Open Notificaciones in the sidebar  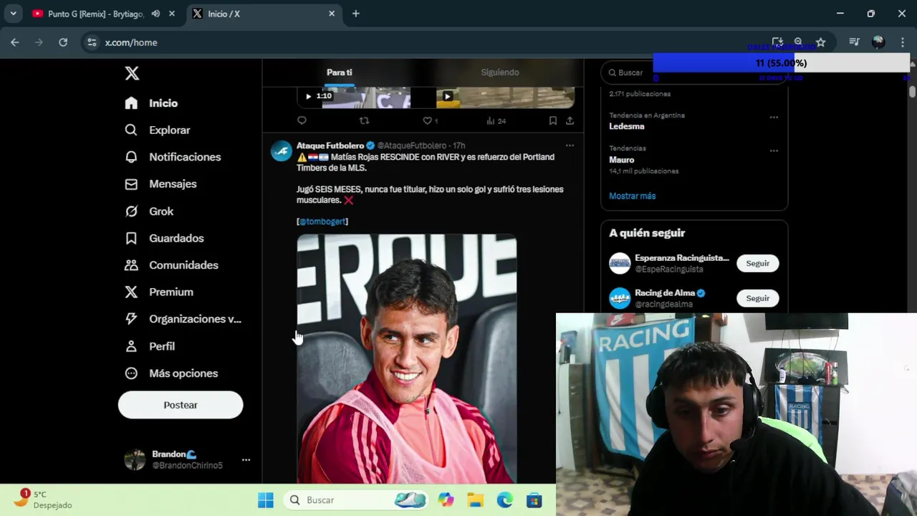173,157
